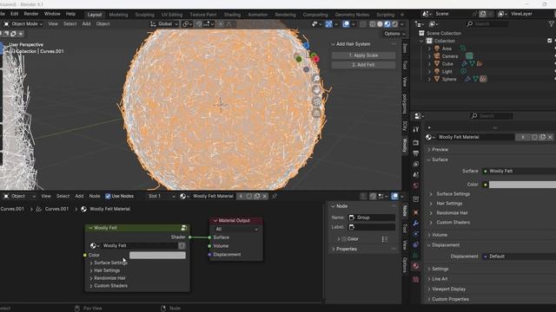Open the World properties tab icon

click(x=416, y=185)
